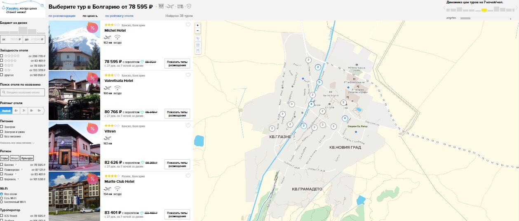Image resolution: width=519 pixels, height=221 pixels.
Task: Show accommodation types for Murite Club Hotel
Action: click(177, 214)
